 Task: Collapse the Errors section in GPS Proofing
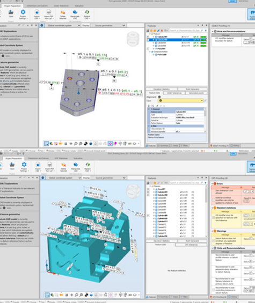point(212,183)
